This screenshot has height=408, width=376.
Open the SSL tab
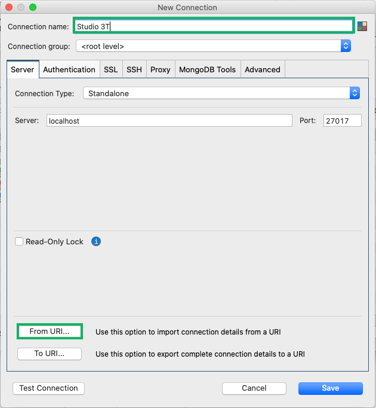[111, 69]
